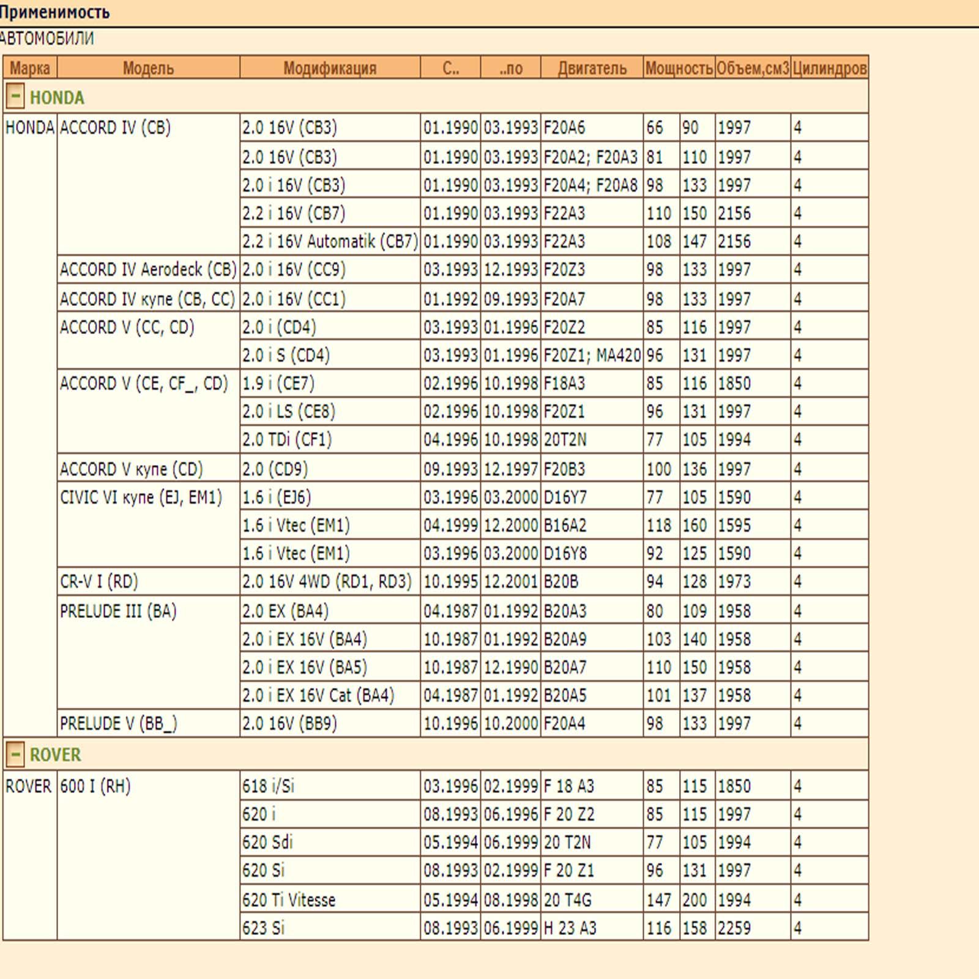This screenshot has height=979, width=979.
Task: Select the ACCORD IV Aerodeck (CB) model cell
Action: tap(148, 270)
